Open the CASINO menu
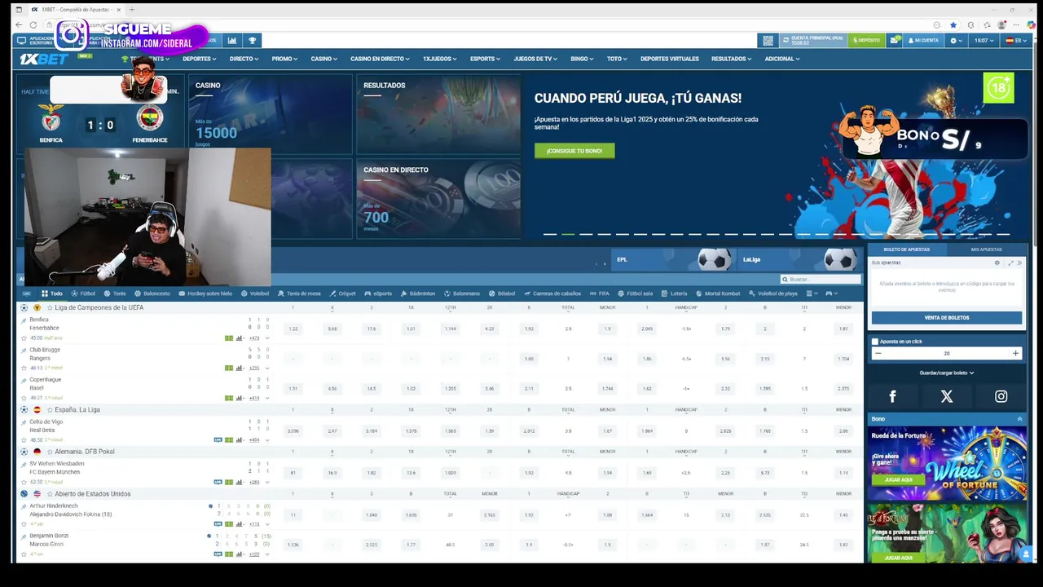This screenshot has height=587, width=1043. (x=323, y=59)
